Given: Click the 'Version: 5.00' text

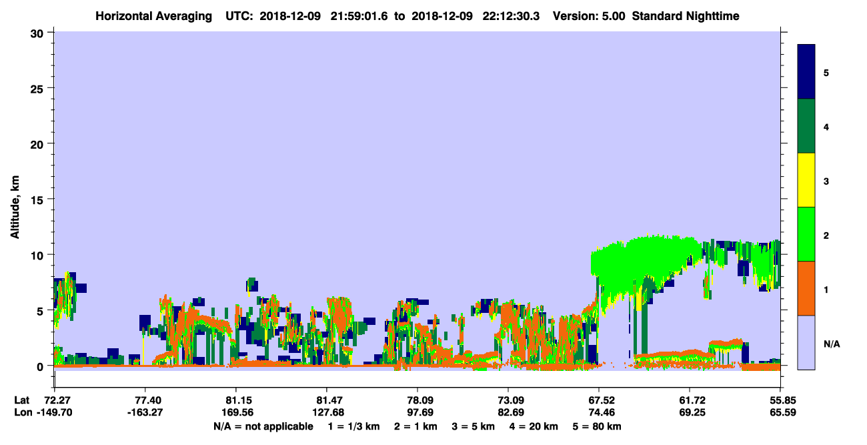Looking at the screenshot, I should (589, 16).
